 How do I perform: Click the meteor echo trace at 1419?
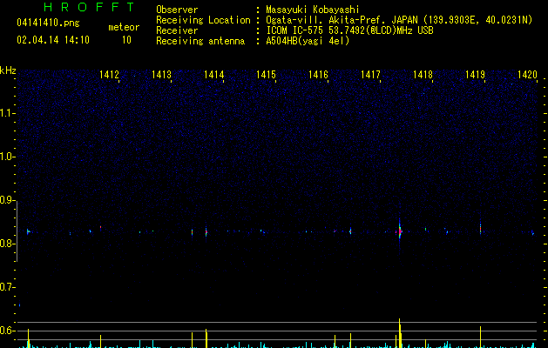click(481, 228)
